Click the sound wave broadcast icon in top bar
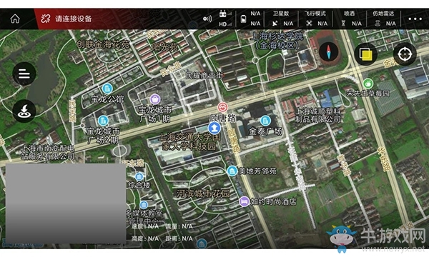The width and height of the screenshot is (429, 257). (x=207, y=19)
